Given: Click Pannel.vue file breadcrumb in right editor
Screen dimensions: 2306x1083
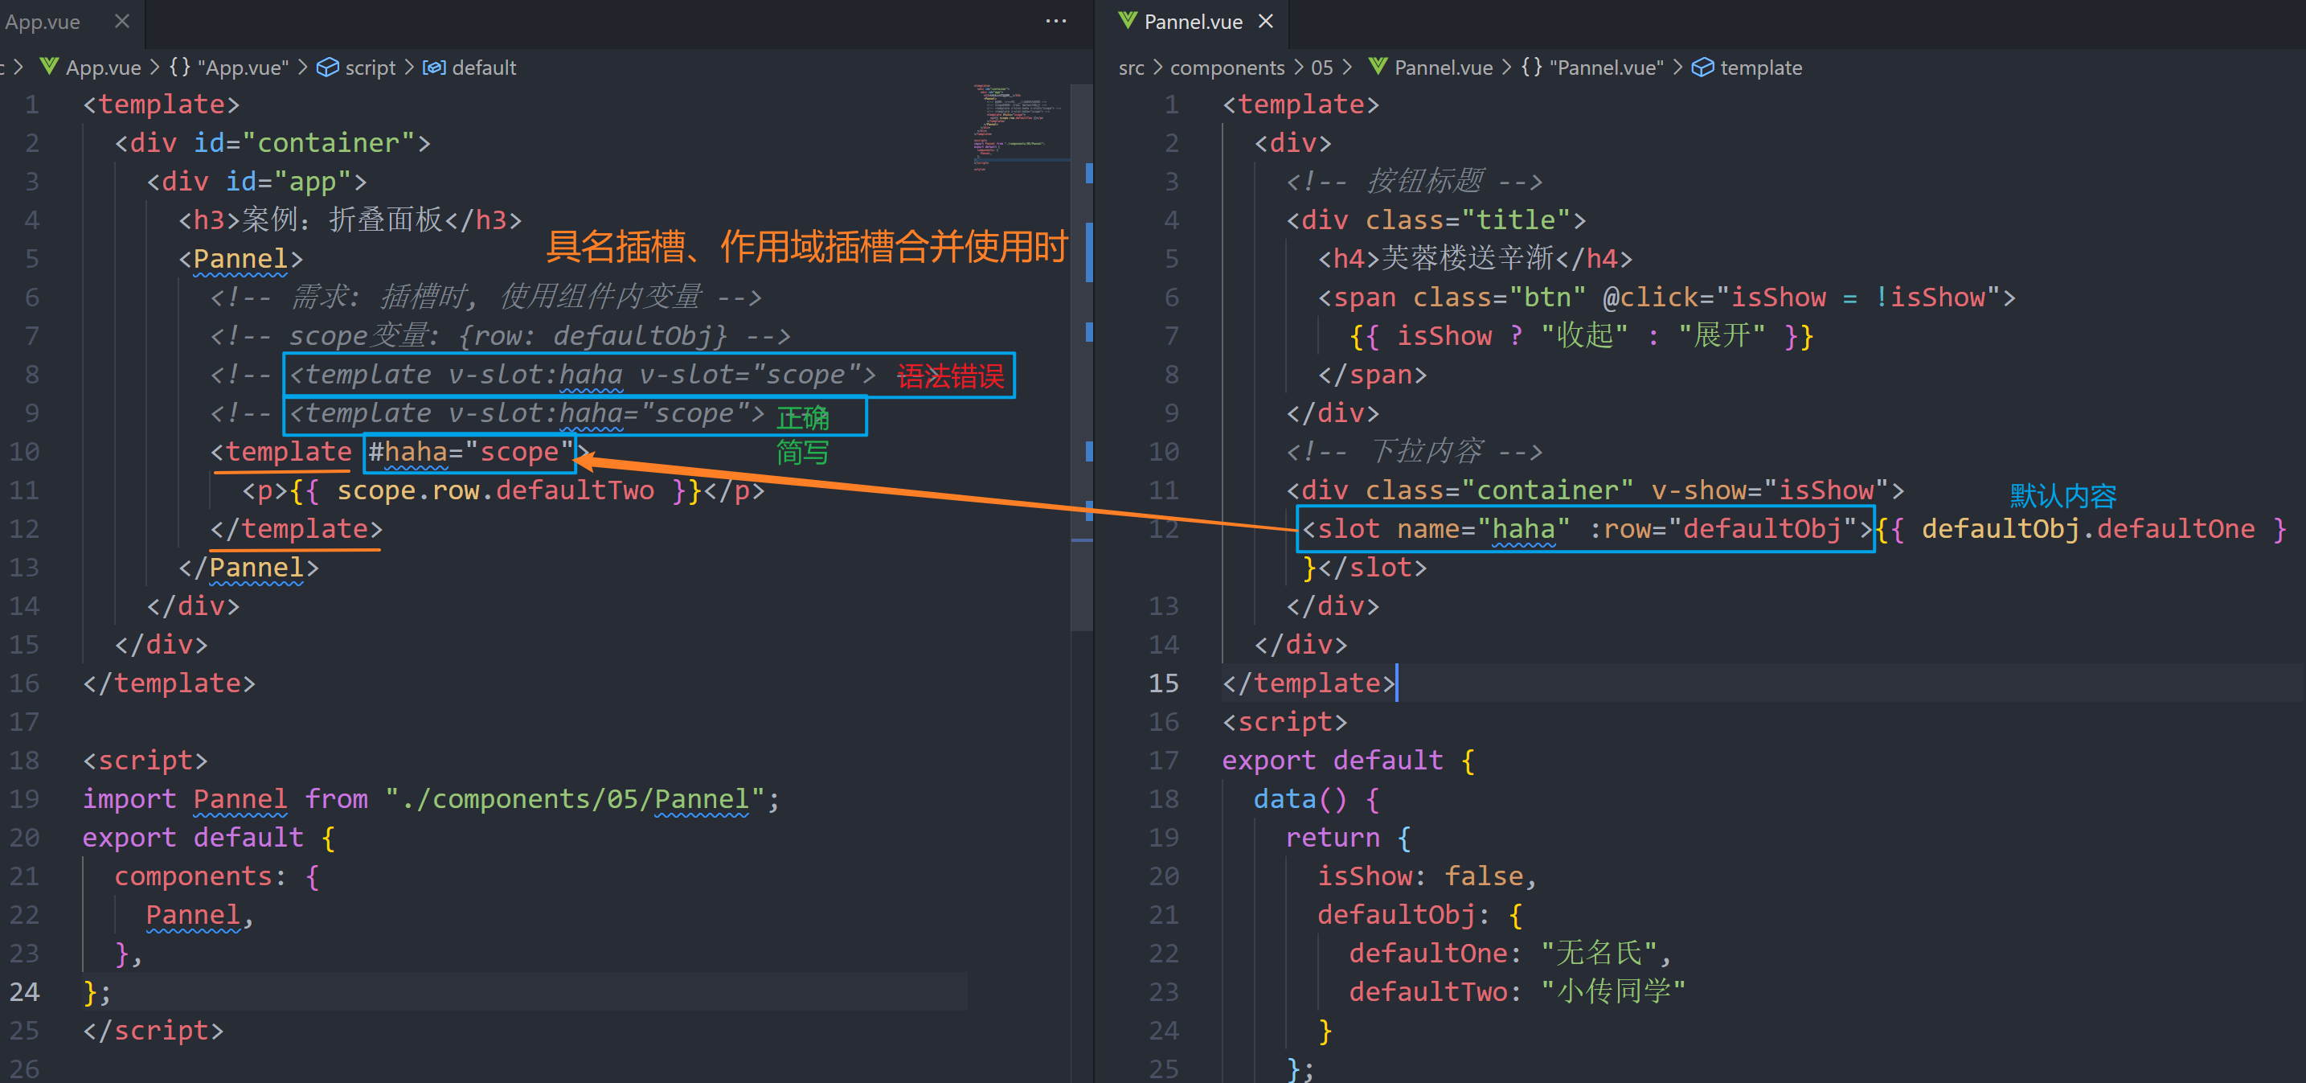Looking at the screenshot, I should [x=1443, y=68].
